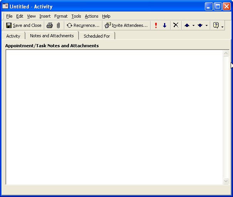Expand the dropdown beside the next item arrow
Image resolution: width=233 pixels, height=197 pixels.
tap(206, 25)
